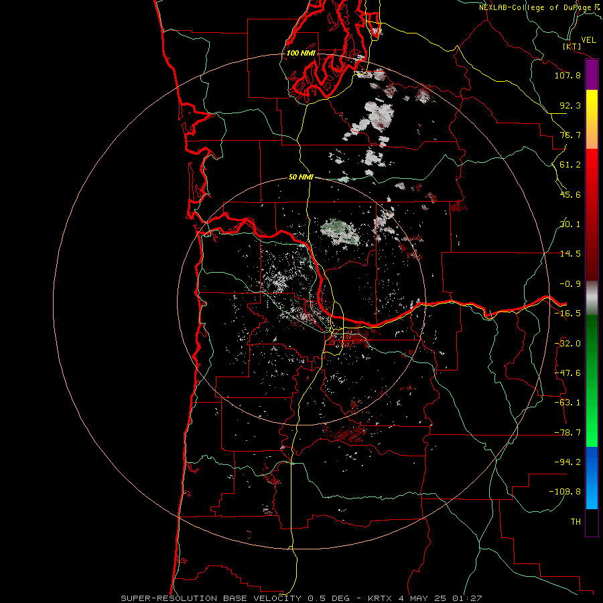The width and height of the screenshot is (603, 603).
Task: Click the [KT] units label
Action: [x=572, y=46]
